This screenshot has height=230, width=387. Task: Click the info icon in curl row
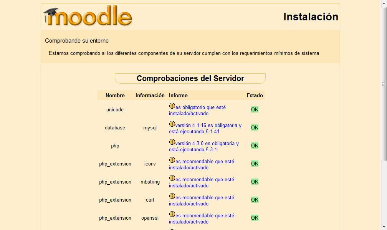tap(172, 197)
